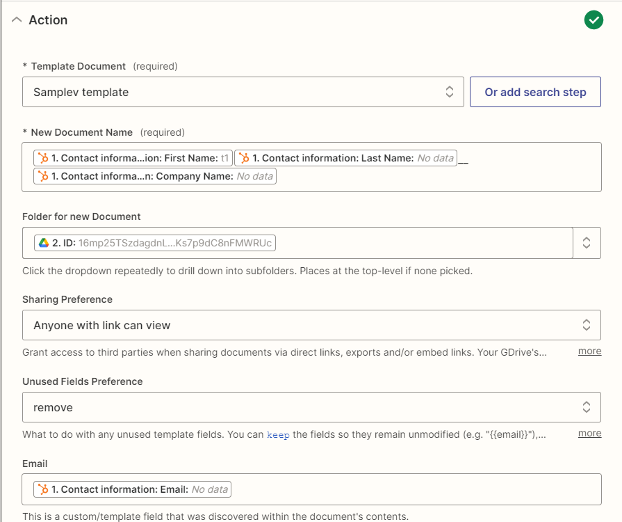Click the Email contact information token

133,489
